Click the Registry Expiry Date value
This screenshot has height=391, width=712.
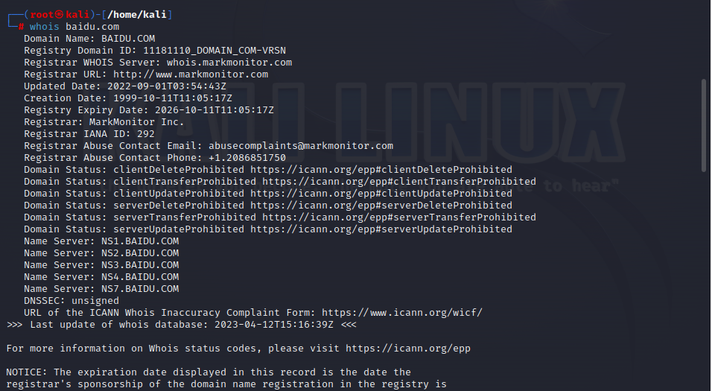tap(214, 110)
